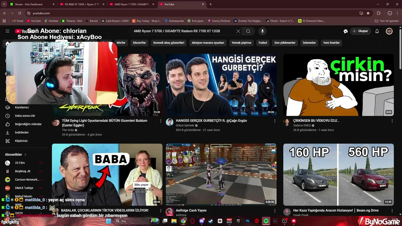Viewport: 402px width, 226px height.
Task: Select Aksiyon-macera oyunları chip
Action: click(x=208, y=43)
